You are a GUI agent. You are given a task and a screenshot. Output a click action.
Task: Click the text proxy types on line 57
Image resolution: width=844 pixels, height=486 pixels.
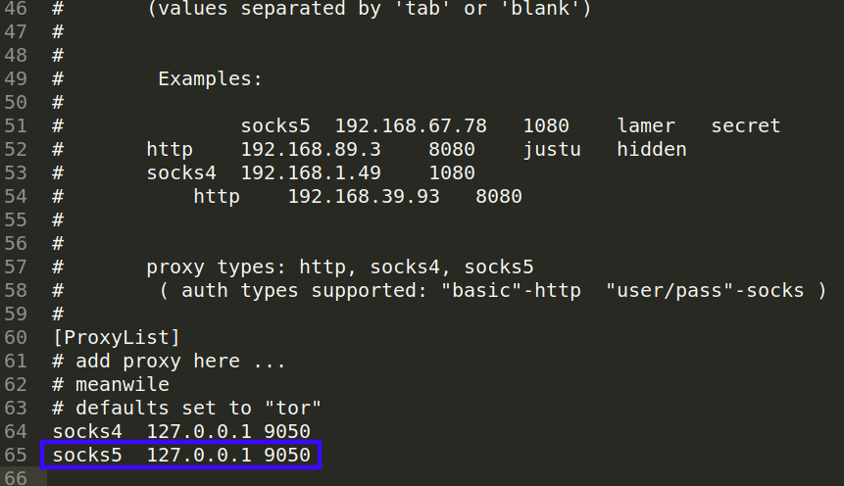[x=214, y=267]
